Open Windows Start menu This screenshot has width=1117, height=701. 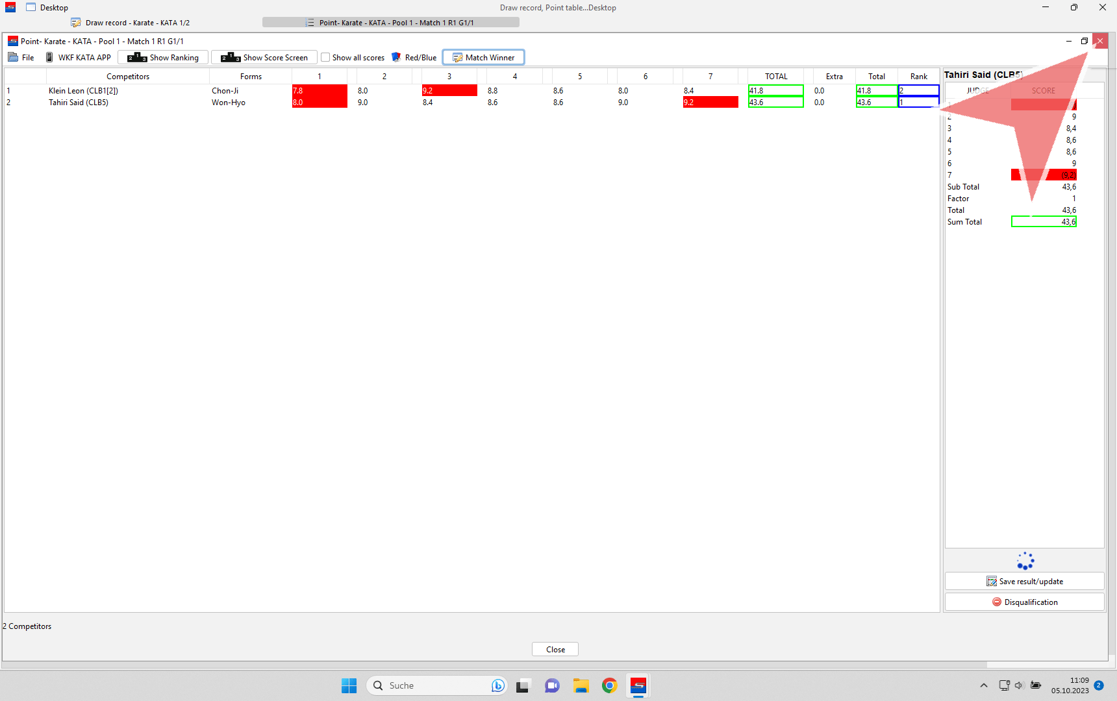[349, 685]
